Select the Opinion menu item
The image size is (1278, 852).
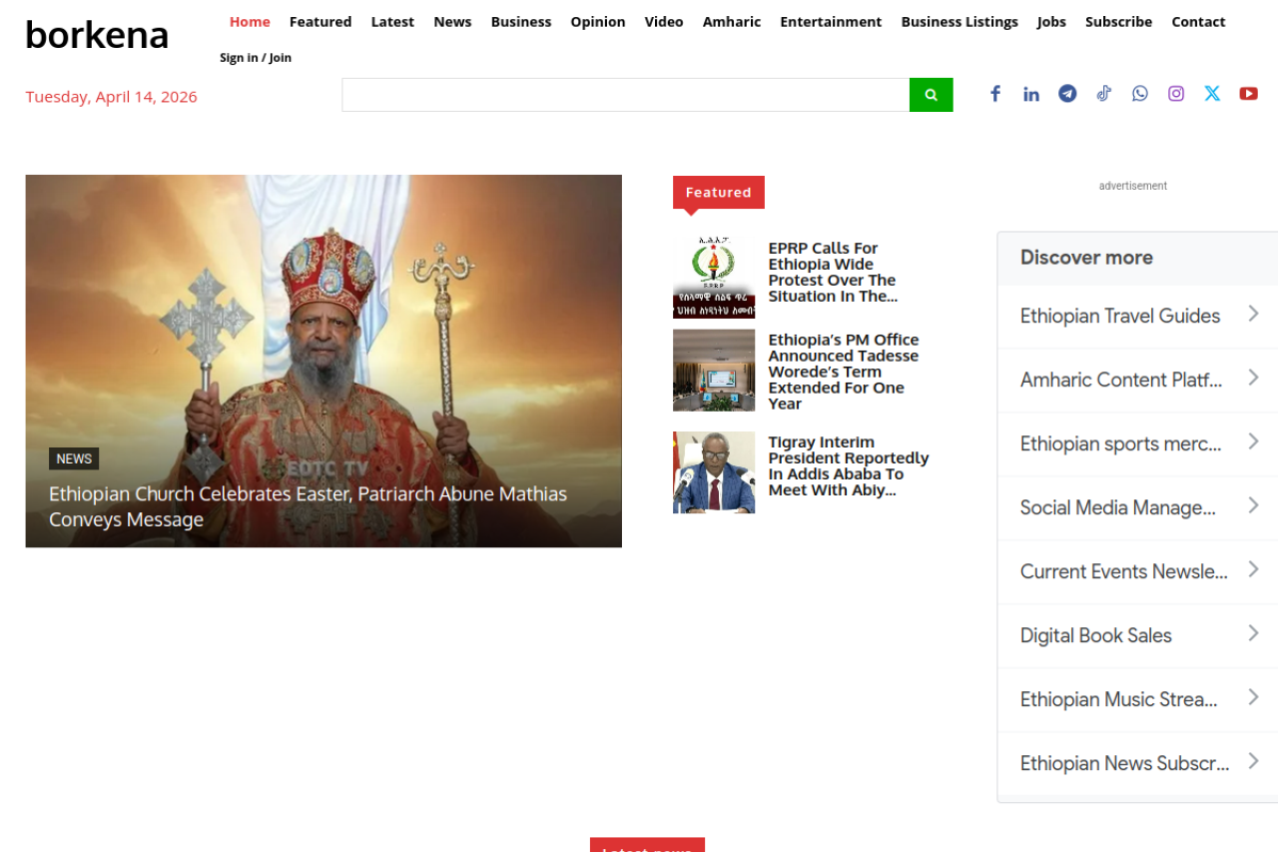pyautogui.click(x=597, y=22)
